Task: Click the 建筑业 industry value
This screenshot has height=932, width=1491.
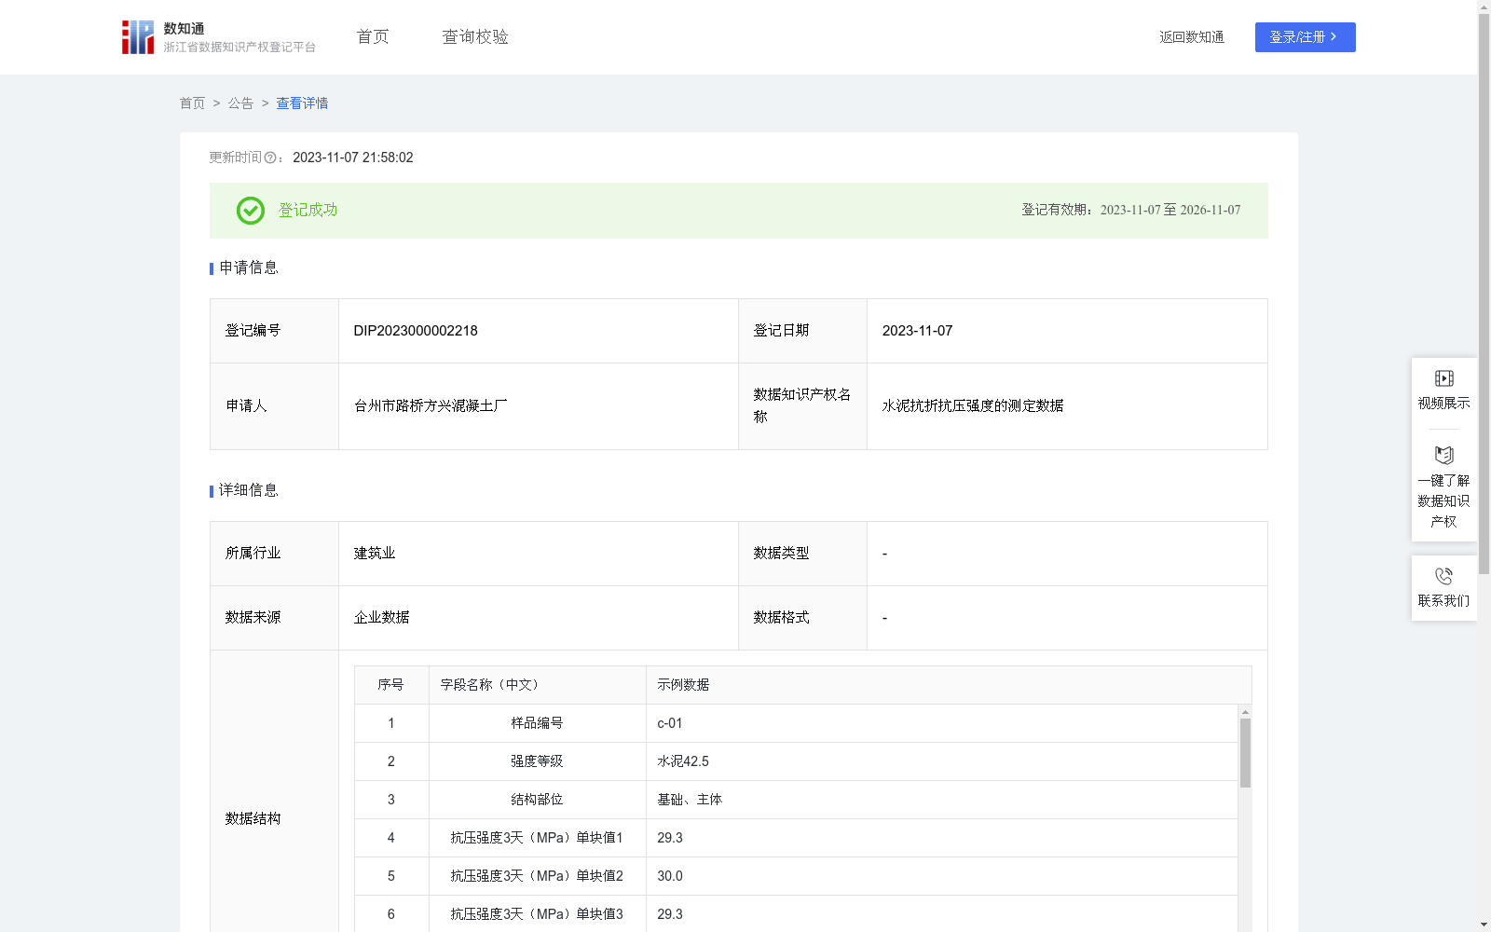Action: pos(375,554)
